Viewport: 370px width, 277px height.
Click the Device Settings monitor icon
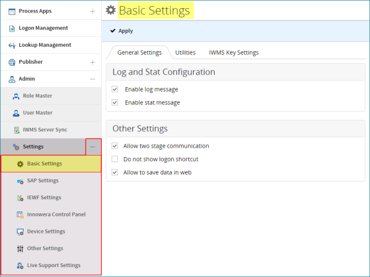(20, 232)
